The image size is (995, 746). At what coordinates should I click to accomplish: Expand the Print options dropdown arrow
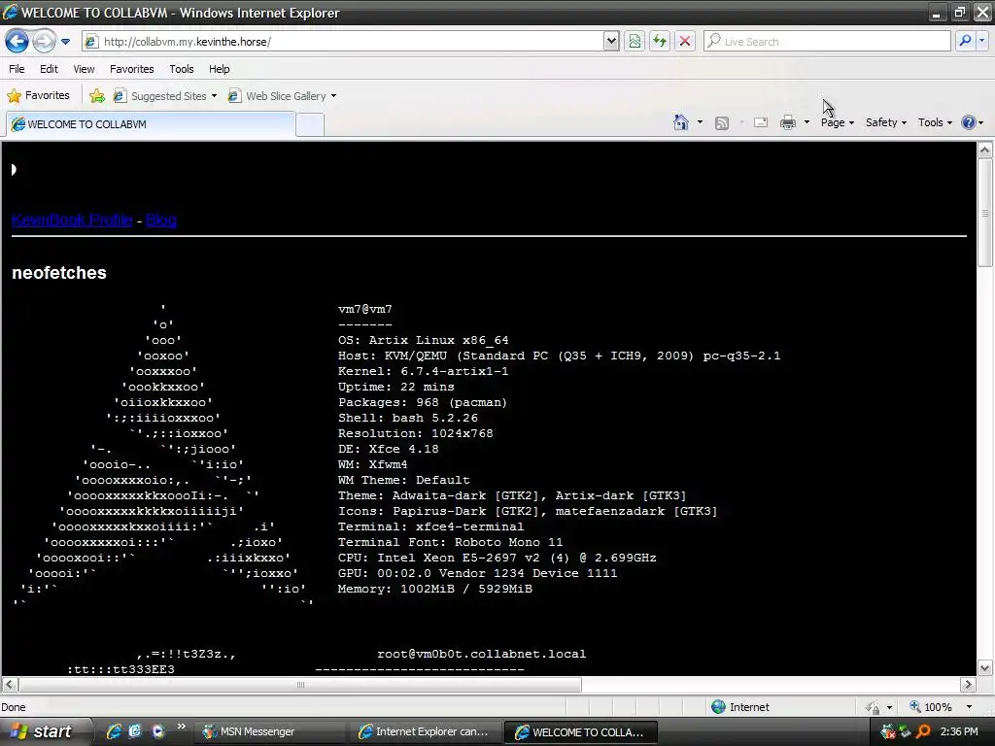click(x=807, y=122)
